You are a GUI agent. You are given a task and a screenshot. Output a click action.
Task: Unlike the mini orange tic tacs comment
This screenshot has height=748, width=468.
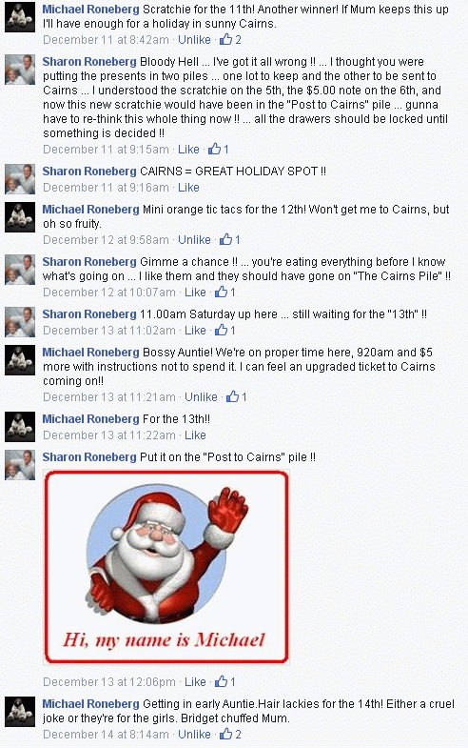(194, 239)
